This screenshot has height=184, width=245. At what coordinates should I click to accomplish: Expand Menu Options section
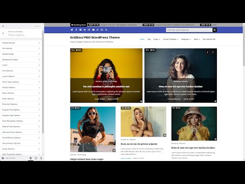point(21,93)
